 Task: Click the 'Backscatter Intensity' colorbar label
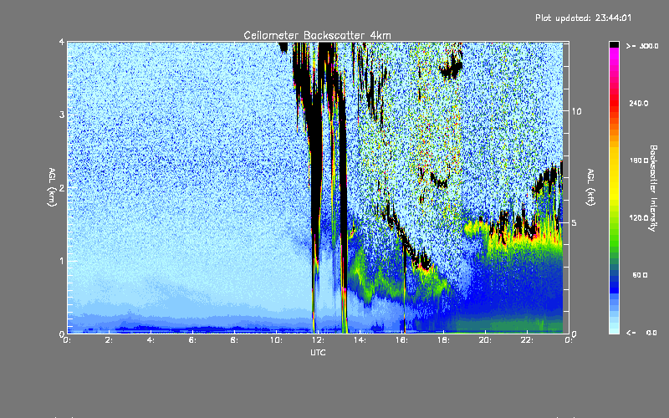pyautogui.click(x=653, y=188)
